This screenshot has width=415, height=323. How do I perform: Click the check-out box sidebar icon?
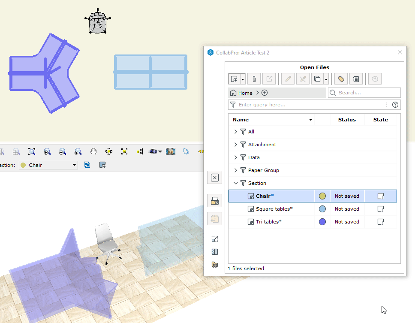click(215, 219)
